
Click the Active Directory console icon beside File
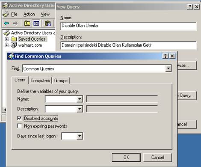pyautogui.click(x=6, y=14)
